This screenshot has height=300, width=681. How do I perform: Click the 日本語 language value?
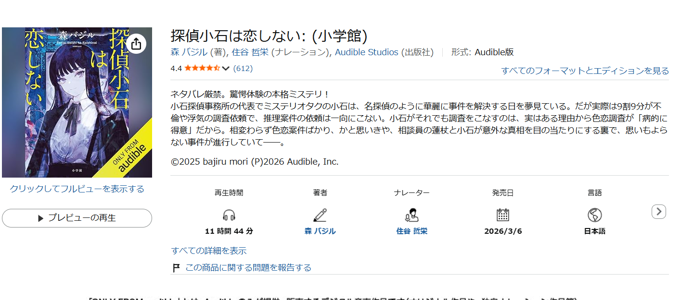coord(595,231)
